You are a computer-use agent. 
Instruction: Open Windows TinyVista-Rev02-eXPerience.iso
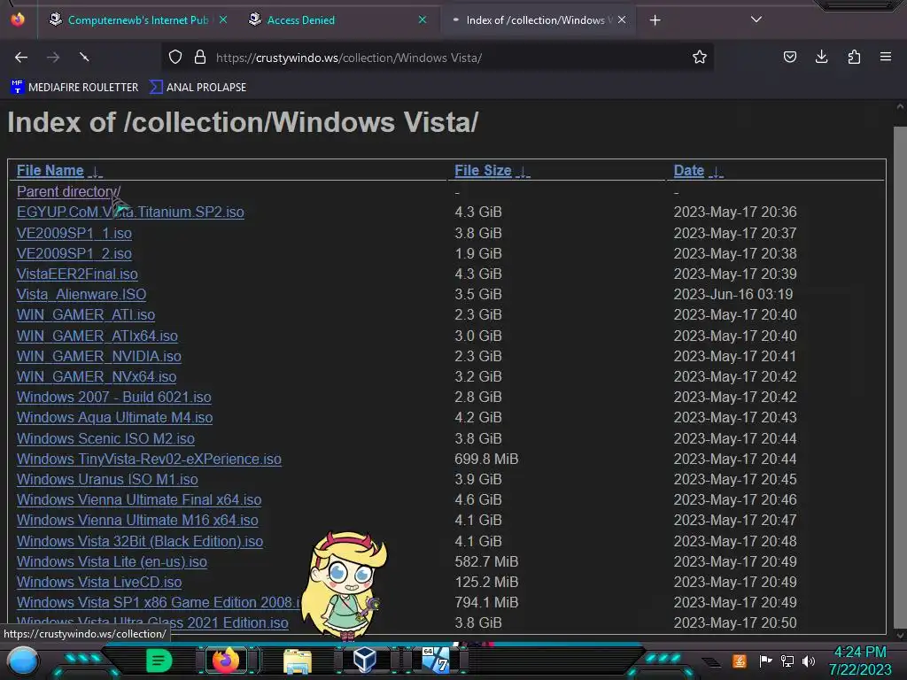click(149, 460)
